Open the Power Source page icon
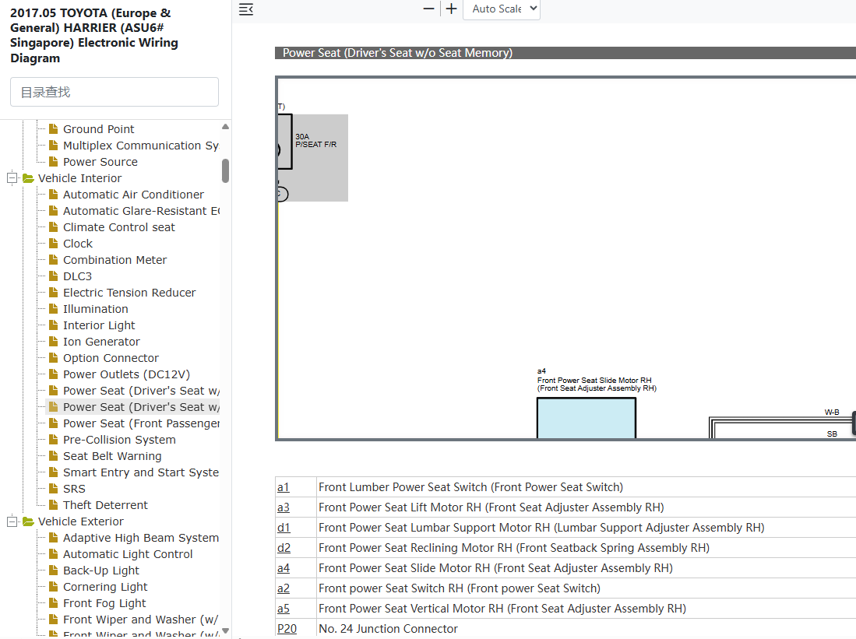 [54, 162]
